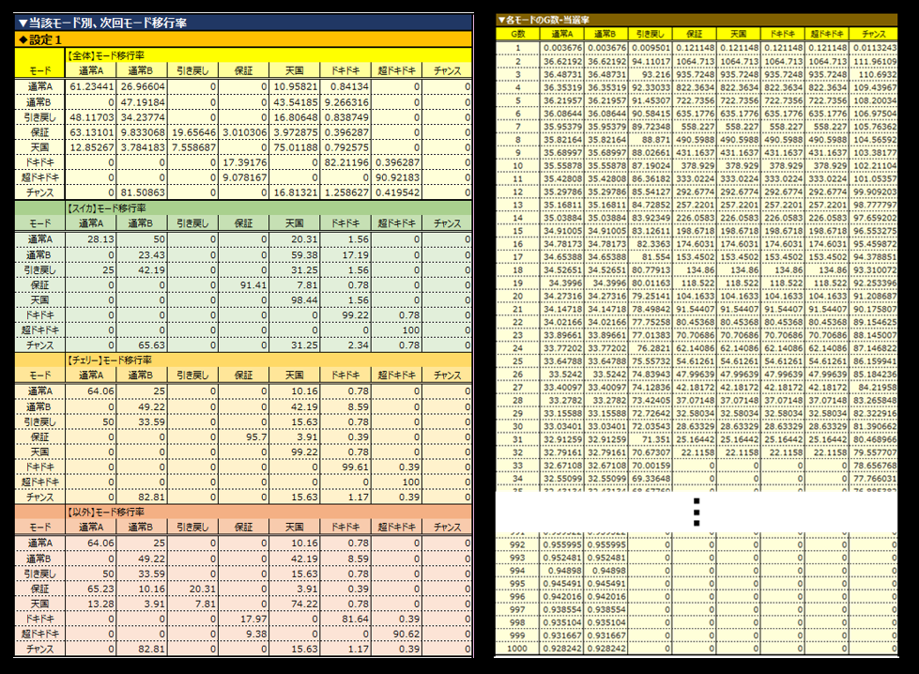
Task: Click the value 93.216
Action: [650, 74]
